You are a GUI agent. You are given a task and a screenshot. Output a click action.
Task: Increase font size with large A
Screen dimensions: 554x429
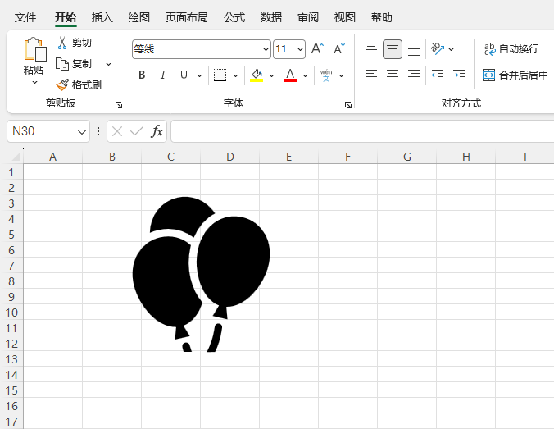[x=317, y=48]
